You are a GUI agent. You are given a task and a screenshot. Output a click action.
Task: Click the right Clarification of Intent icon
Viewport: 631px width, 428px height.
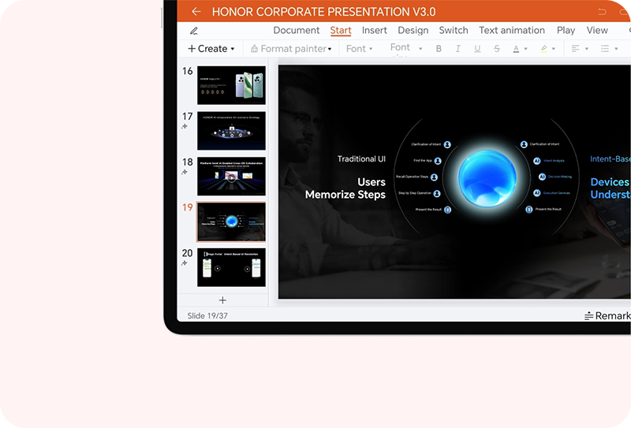click(x=524, y=144)
